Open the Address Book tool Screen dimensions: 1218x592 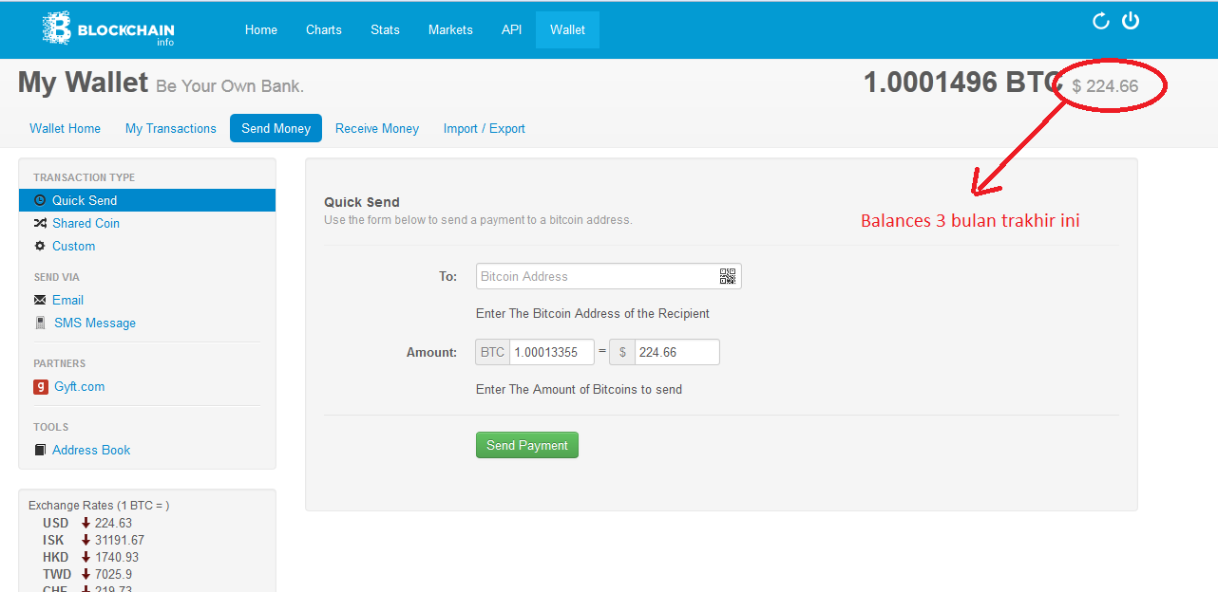91,450
